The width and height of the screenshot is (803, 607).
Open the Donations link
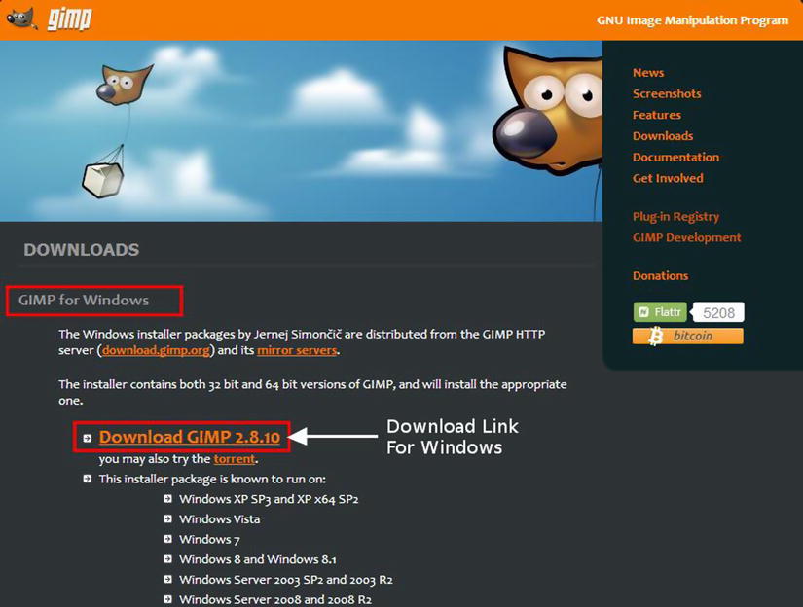[660, 275]
